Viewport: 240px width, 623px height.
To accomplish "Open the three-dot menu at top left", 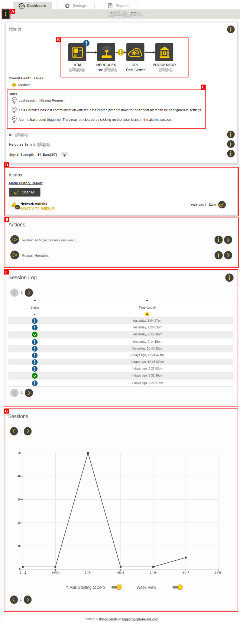I will tap(6, 14).
